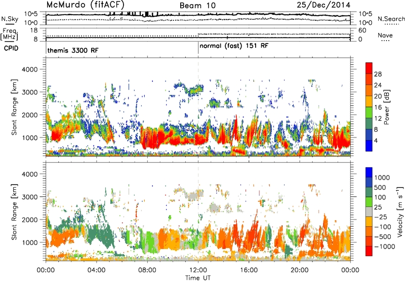This screenshot has height=281, width=405.
Task: Click the '4000' tick on power panel
Action: (x=30, y=69)
